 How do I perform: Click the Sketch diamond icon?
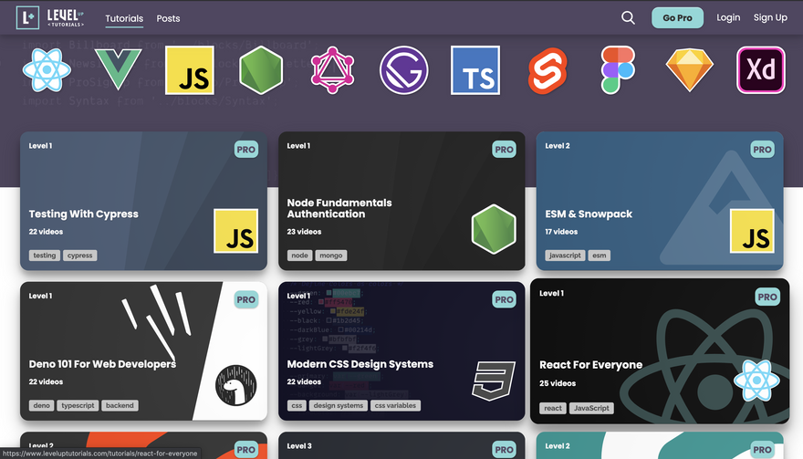(689, 70)
